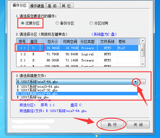Click the 98.00GB cell in D: row

(50, 60)
